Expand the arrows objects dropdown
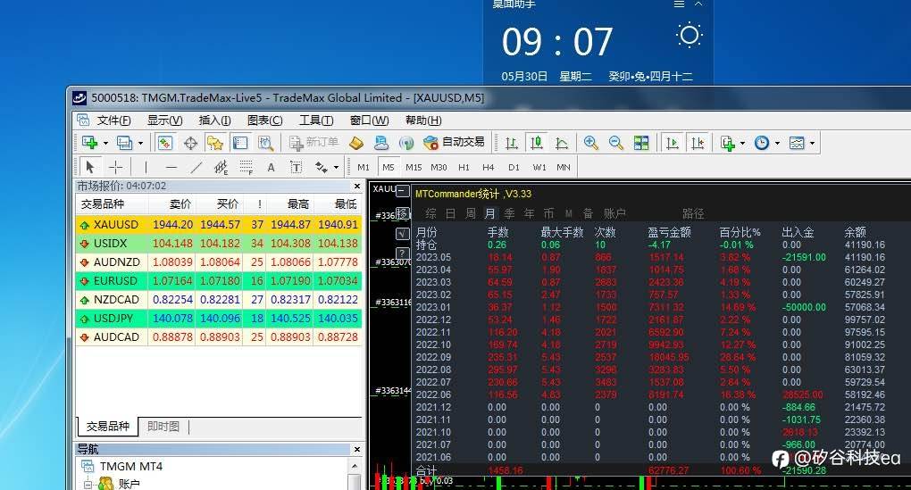This screenshot has height=490, width=911. (x=336, y=167)
